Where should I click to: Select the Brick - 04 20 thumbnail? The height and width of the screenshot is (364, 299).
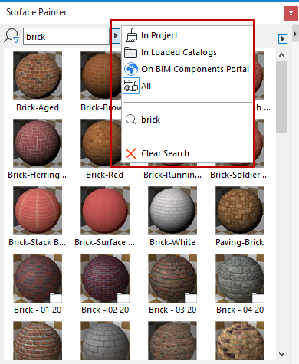pos(240,278)
